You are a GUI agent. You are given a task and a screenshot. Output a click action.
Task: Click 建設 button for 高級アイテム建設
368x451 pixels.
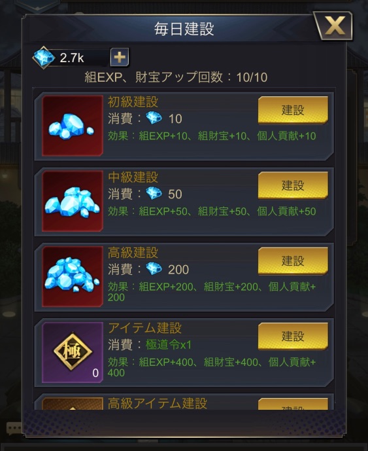pos(293,404)
